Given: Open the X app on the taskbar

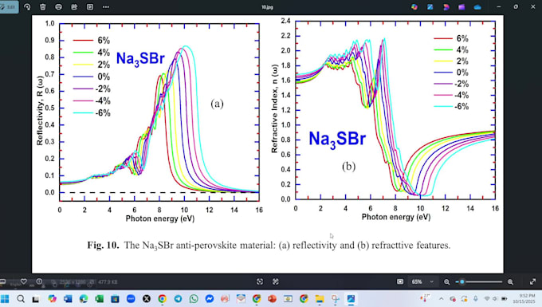Looking at the screenshot, I should 147,299.
